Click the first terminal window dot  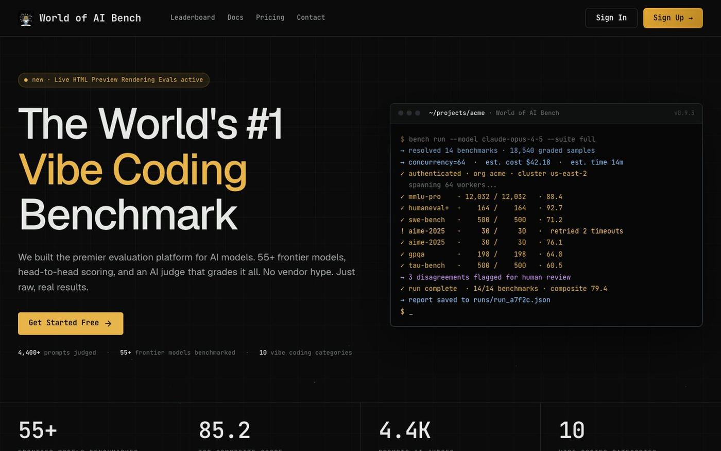(x=401, y=113)
